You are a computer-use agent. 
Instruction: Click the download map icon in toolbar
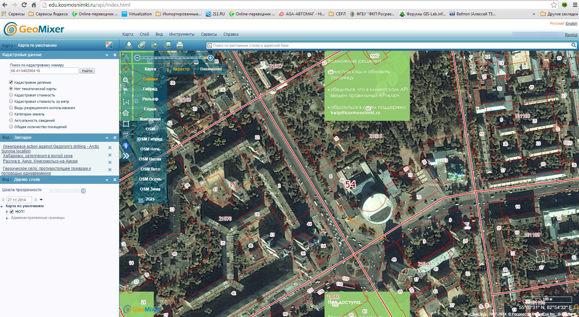tap(129, 45)
